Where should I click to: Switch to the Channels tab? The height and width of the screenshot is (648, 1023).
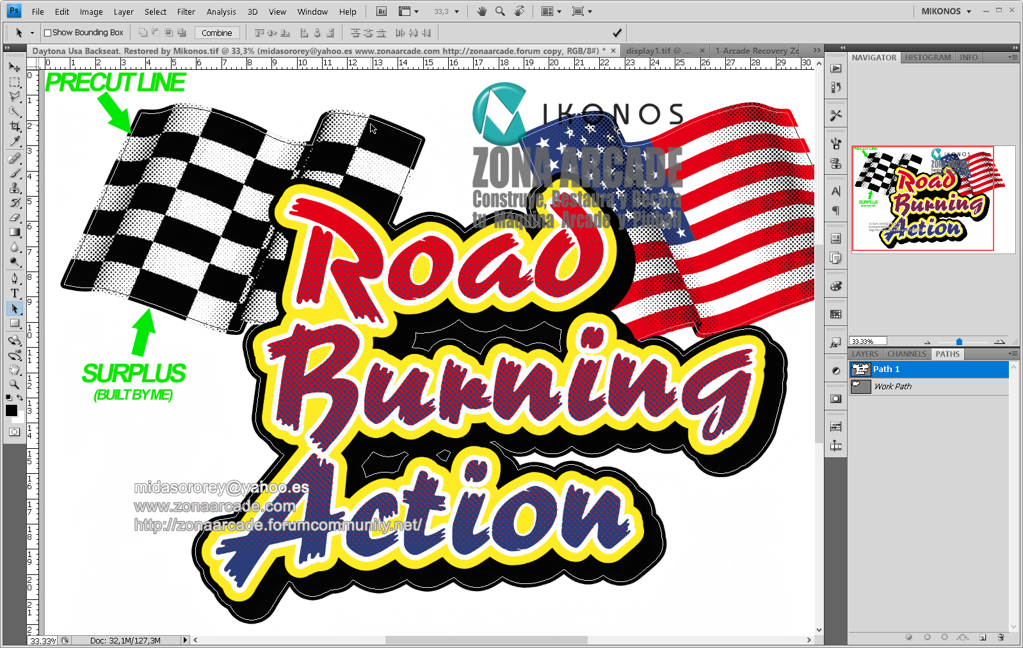pyautogui.click(x=906, y=353)
